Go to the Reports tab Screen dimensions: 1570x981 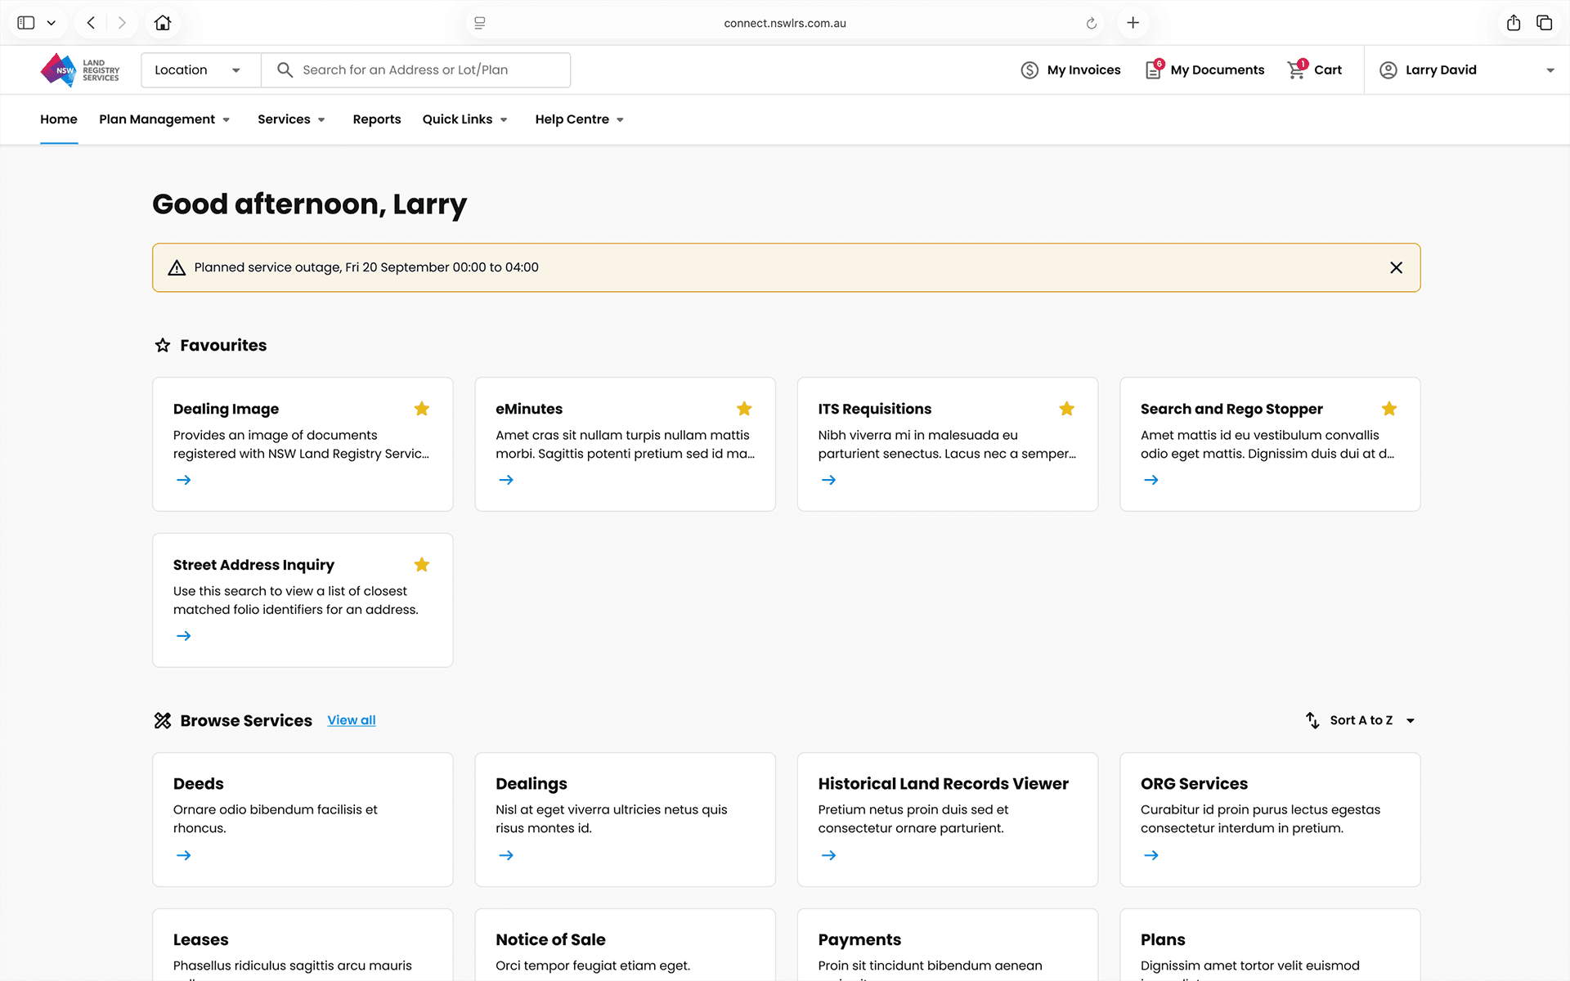point(376,119)
